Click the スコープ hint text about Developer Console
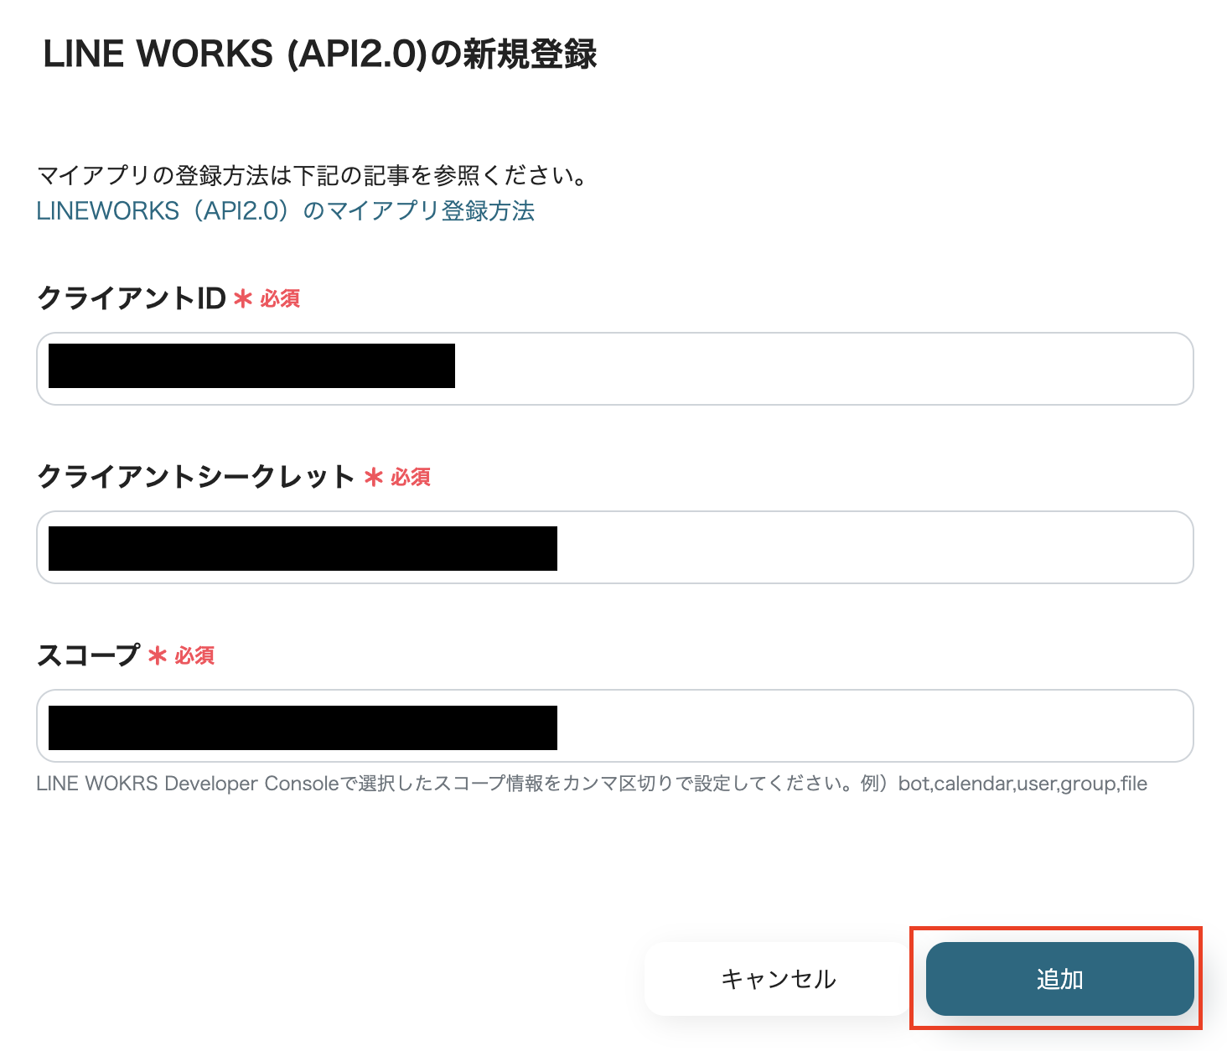The width and height of the screenshot is (1227, 1051). [x=592, y=784]
